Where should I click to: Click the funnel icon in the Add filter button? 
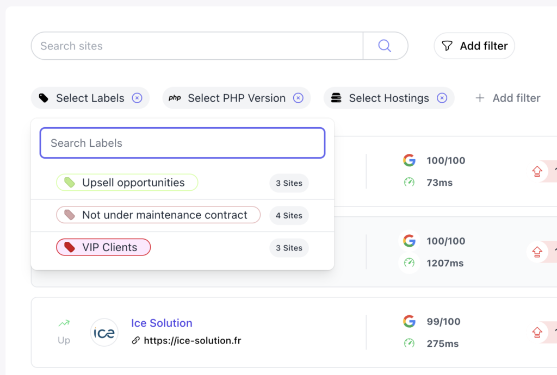pos(447,46)
